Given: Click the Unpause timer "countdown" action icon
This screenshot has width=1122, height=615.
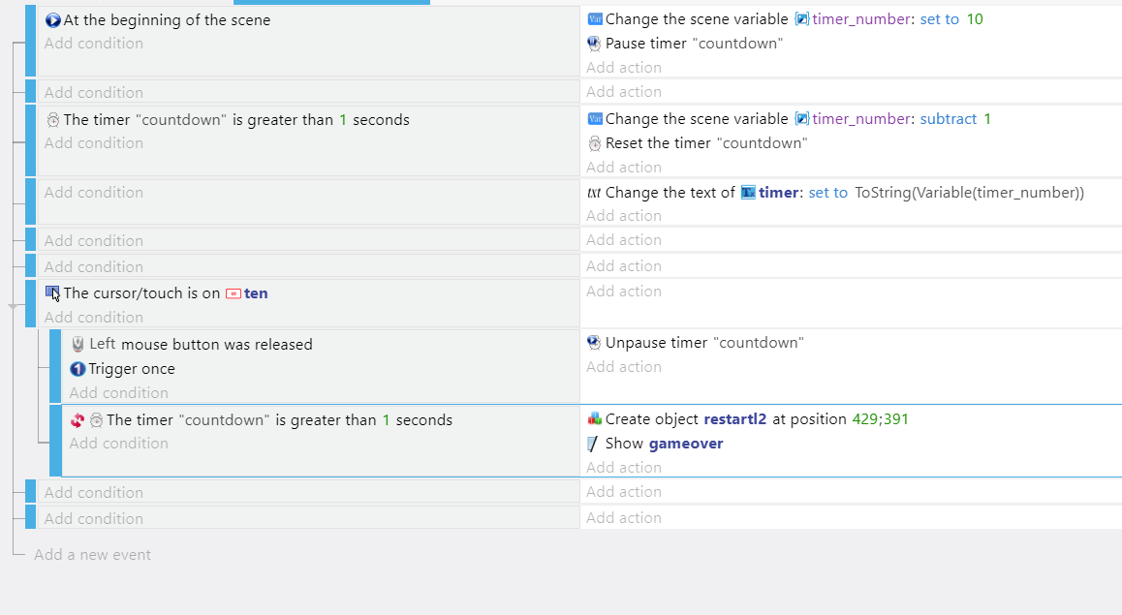Looking at the screenshot, I should pyautogui.click(x=593, y=342).
